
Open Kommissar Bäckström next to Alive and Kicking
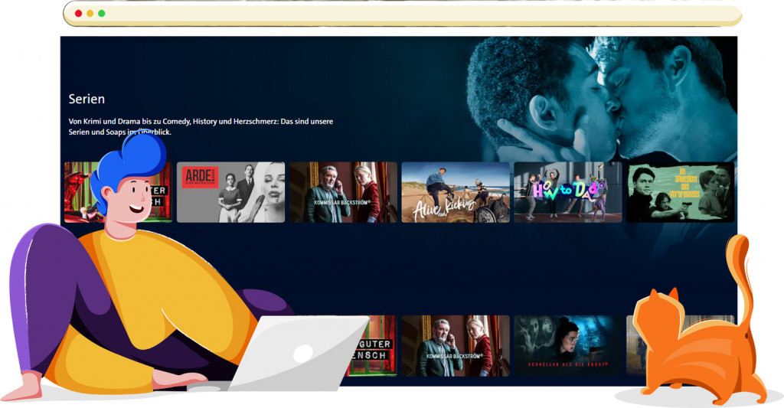[x=344, y=192]
